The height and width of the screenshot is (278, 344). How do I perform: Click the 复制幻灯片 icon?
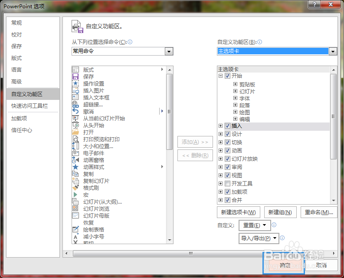(x=75, y=181)
